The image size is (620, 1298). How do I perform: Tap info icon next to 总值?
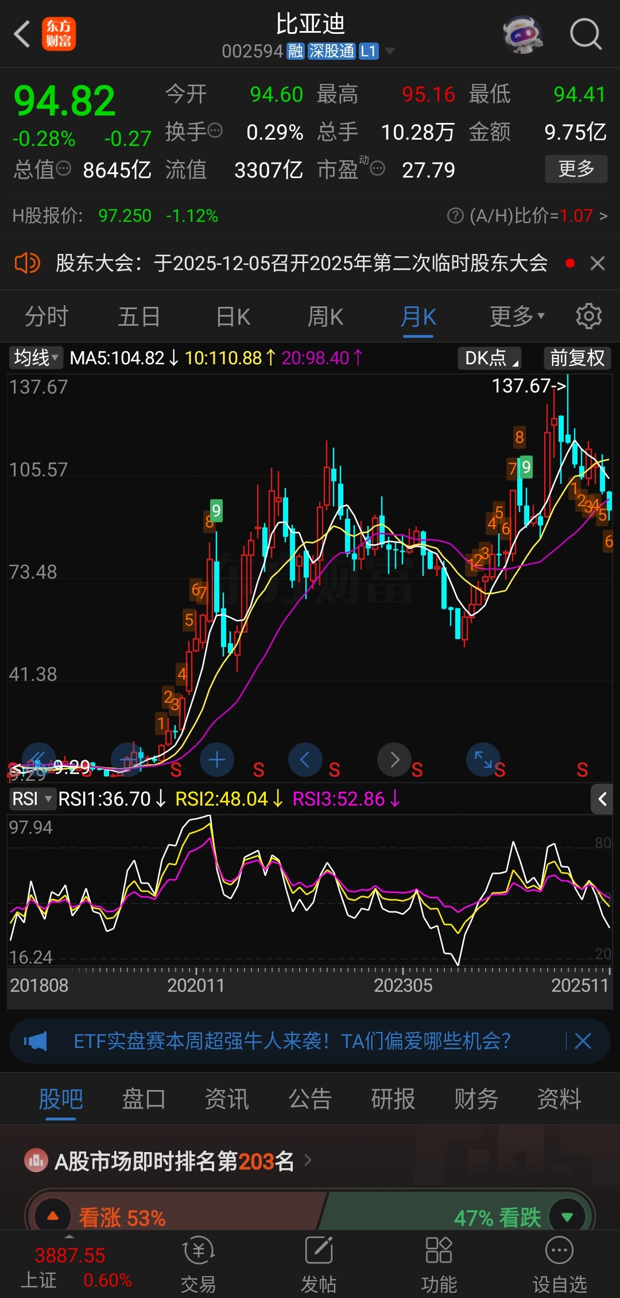click(63, 168)
